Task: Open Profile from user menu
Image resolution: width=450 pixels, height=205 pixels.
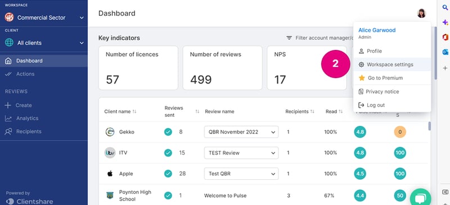Action: click(392, 51)
